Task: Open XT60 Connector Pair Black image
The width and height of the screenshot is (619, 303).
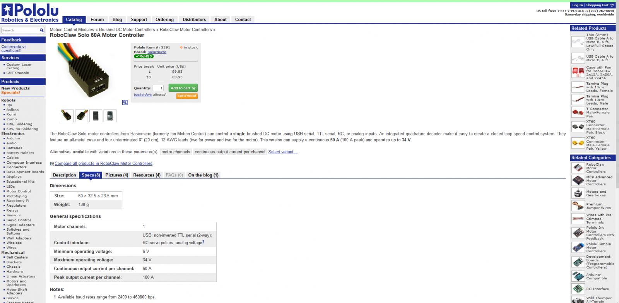Action: click(578, 127)
